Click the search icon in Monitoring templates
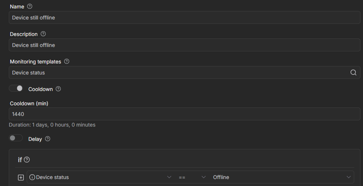 pos(353,73)
